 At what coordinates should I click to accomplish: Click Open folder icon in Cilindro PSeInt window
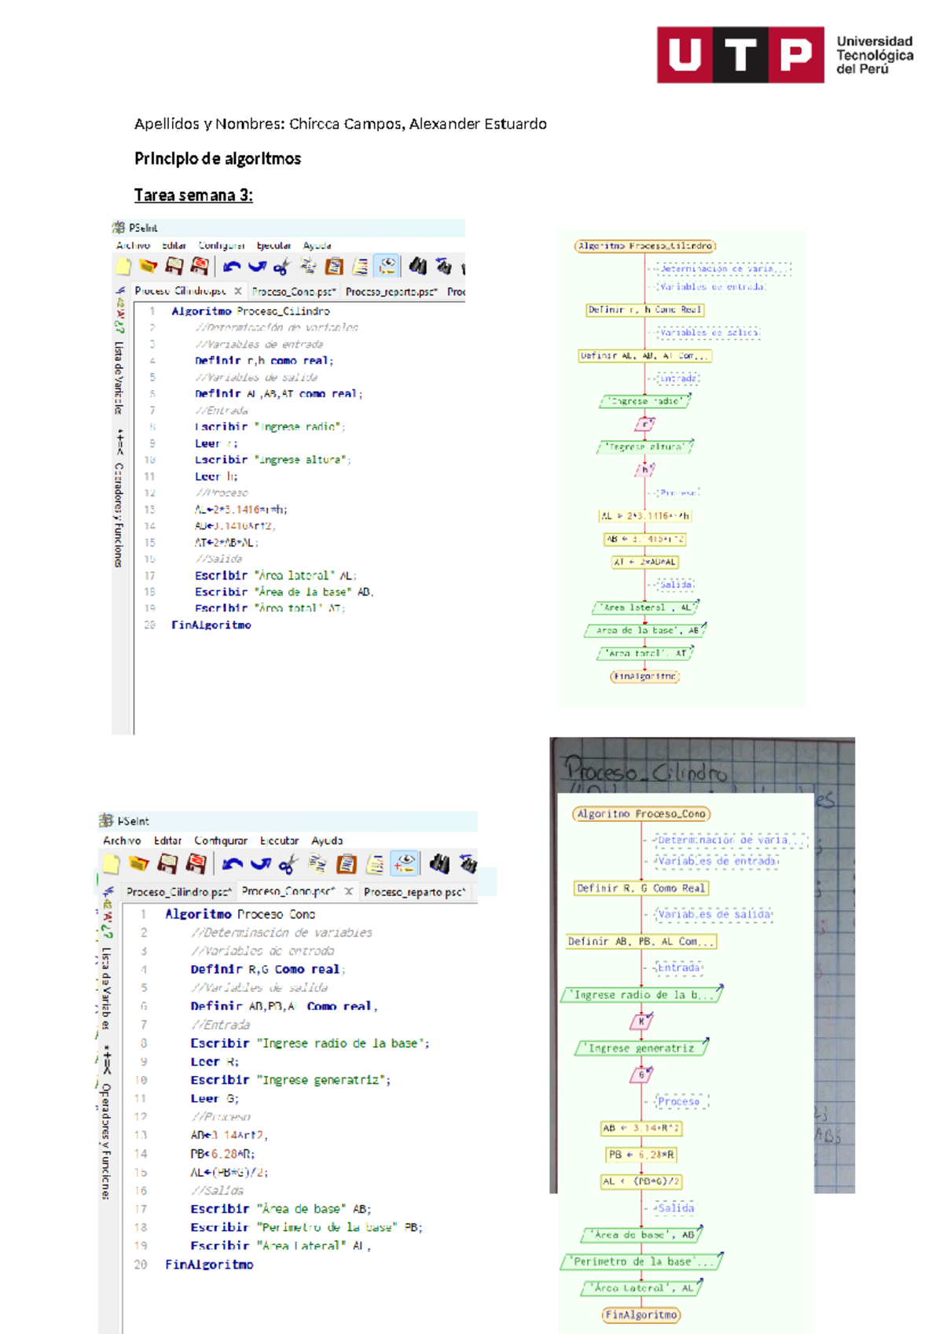148,267
